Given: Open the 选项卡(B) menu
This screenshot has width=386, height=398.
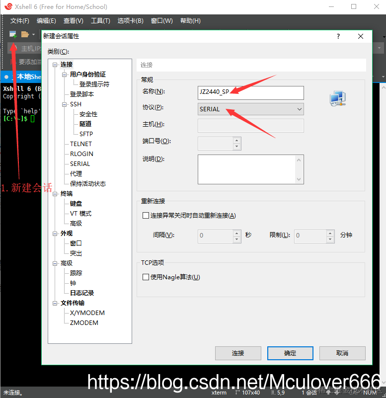Looking at the screenshot, I should [131, 21].
